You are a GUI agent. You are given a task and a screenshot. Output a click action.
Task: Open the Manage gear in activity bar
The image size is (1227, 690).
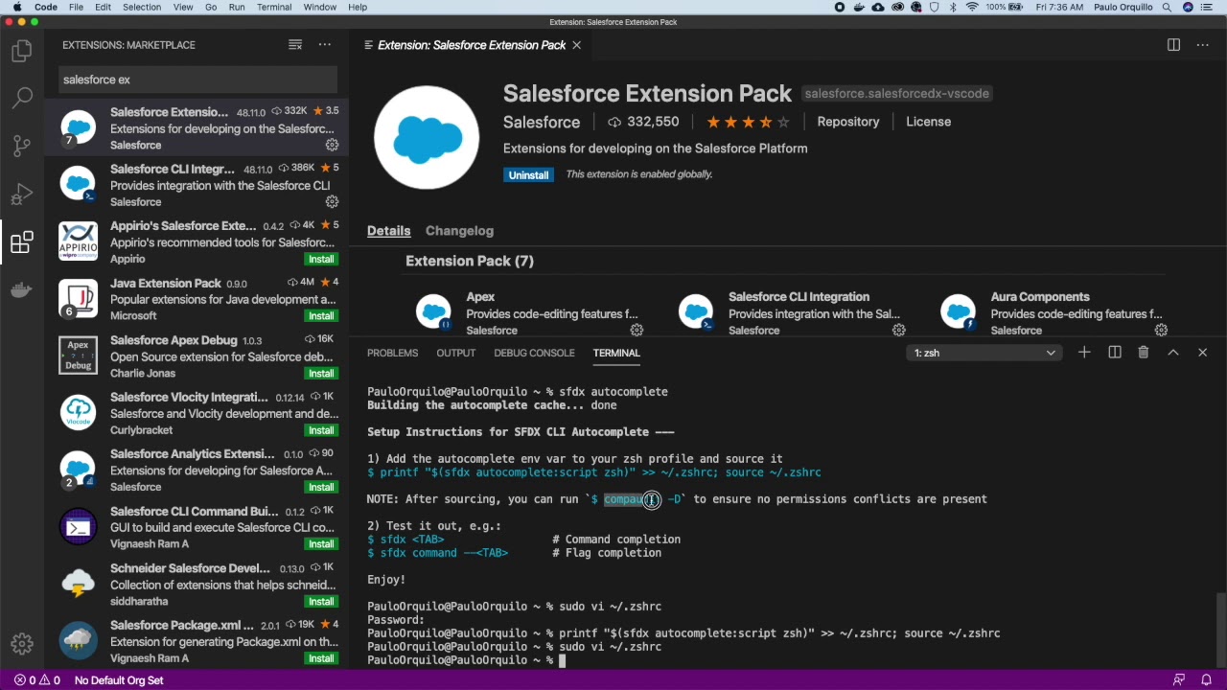(x=21, y=644)
